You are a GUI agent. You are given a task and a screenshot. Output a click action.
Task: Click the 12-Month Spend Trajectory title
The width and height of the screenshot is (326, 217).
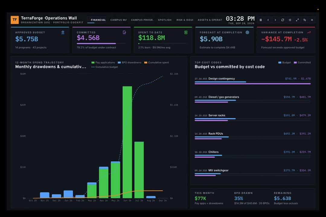point(40,62)
